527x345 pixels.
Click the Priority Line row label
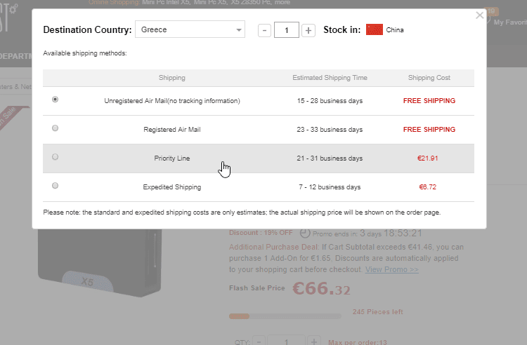click(x=171, y=158)
